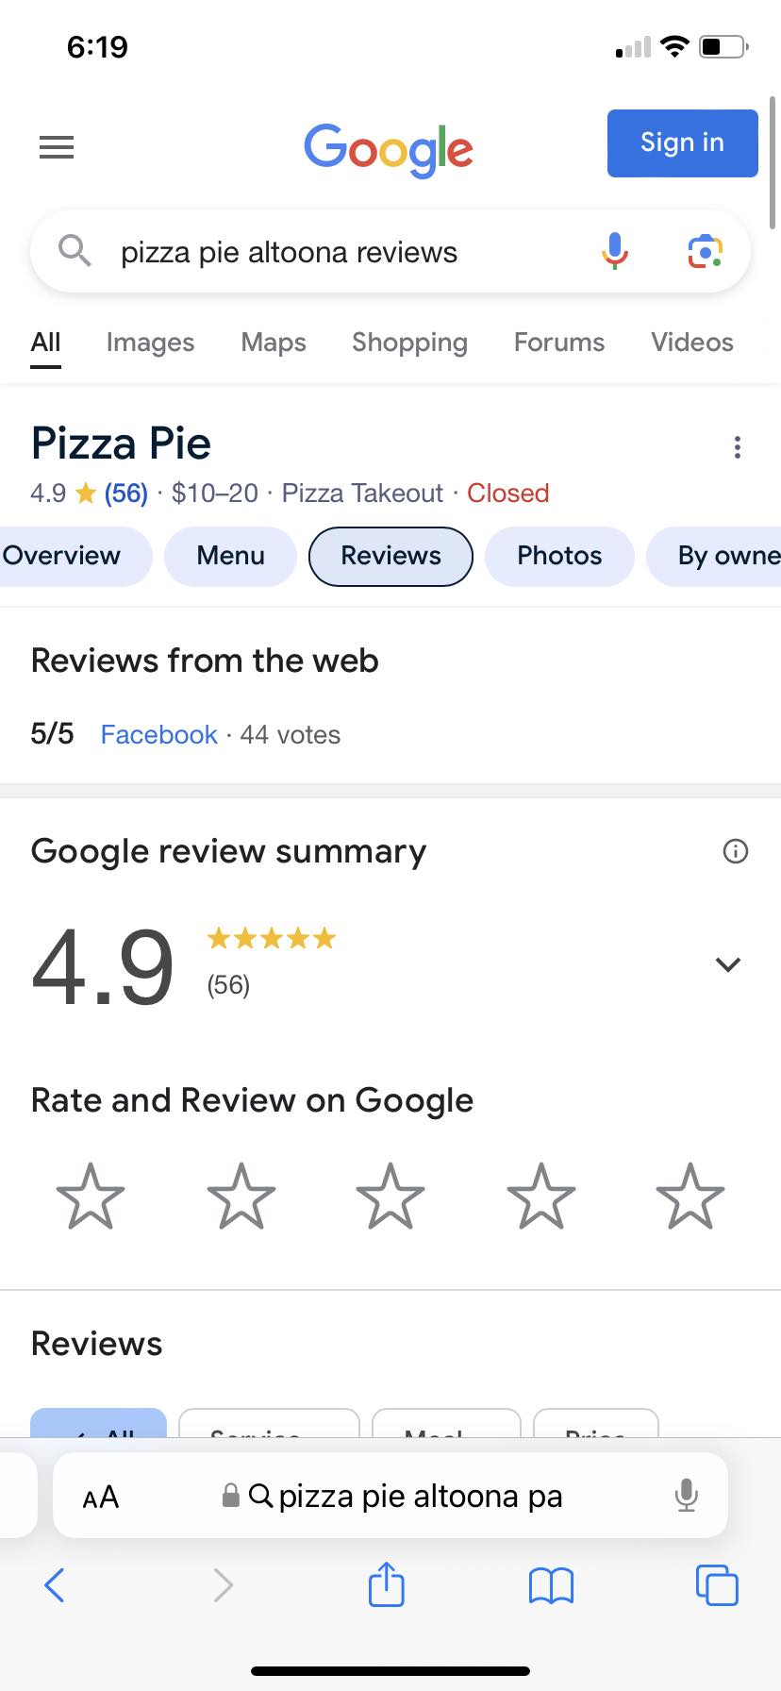Switch to the Images search tab
The height and width of the screenshot is (1691, 781).
(x=150, y=342)
